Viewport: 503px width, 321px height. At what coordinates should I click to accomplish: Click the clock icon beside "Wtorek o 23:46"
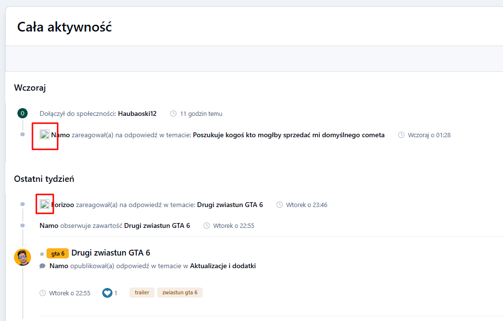280,205
